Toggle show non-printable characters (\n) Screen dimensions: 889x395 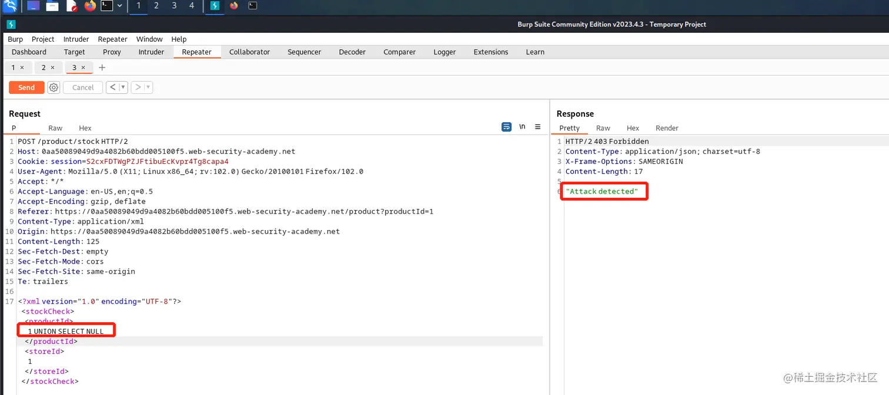(522, 127)
